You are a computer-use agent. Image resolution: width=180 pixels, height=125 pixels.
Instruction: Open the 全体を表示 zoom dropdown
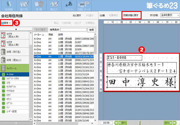170,15
